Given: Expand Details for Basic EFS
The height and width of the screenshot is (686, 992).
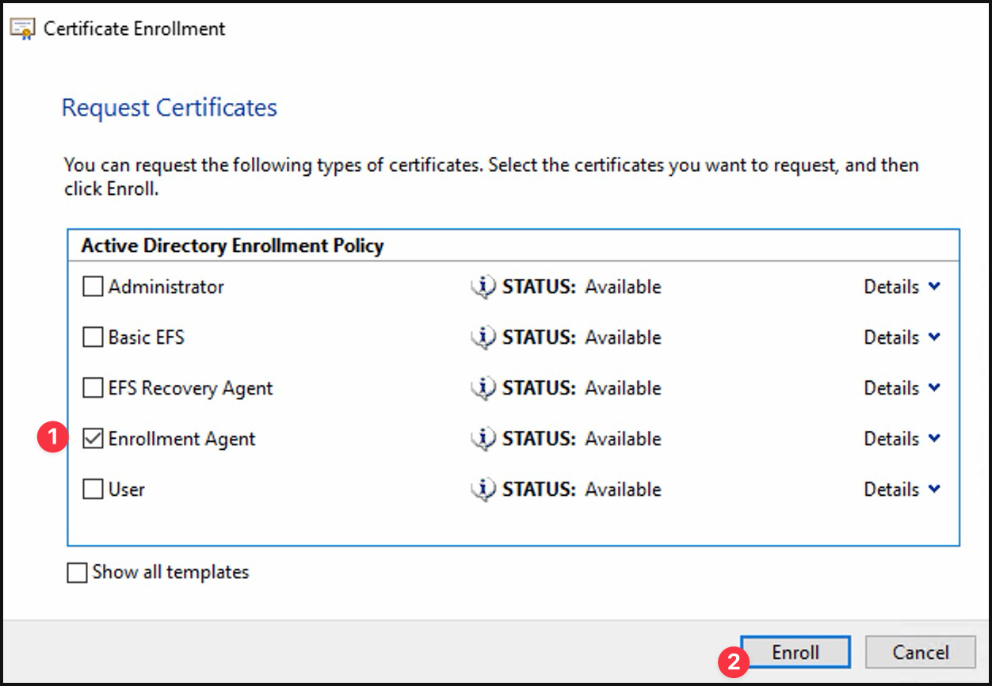Looking at the screenshot, I should (x=902, y=337).
